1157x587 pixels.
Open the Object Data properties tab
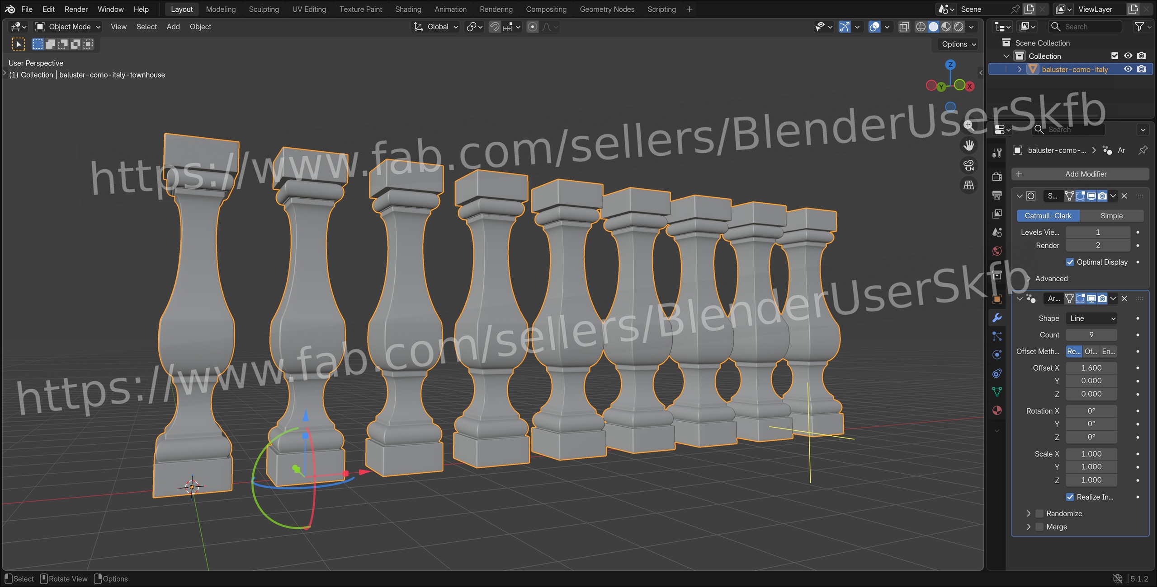[997, 391]
